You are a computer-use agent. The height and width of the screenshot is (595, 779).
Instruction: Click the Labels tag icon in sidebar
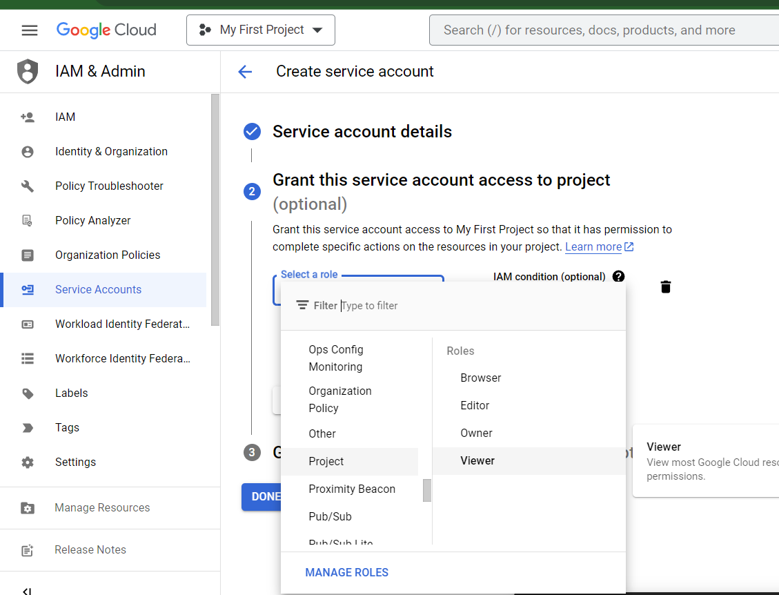pyautogui.click(x=28, y=393)
